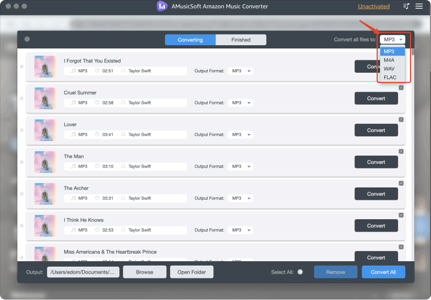Click Taylor Swift artist name in The Man row
This screenshot has height=300, width=431.
click(x=140, y=166)
